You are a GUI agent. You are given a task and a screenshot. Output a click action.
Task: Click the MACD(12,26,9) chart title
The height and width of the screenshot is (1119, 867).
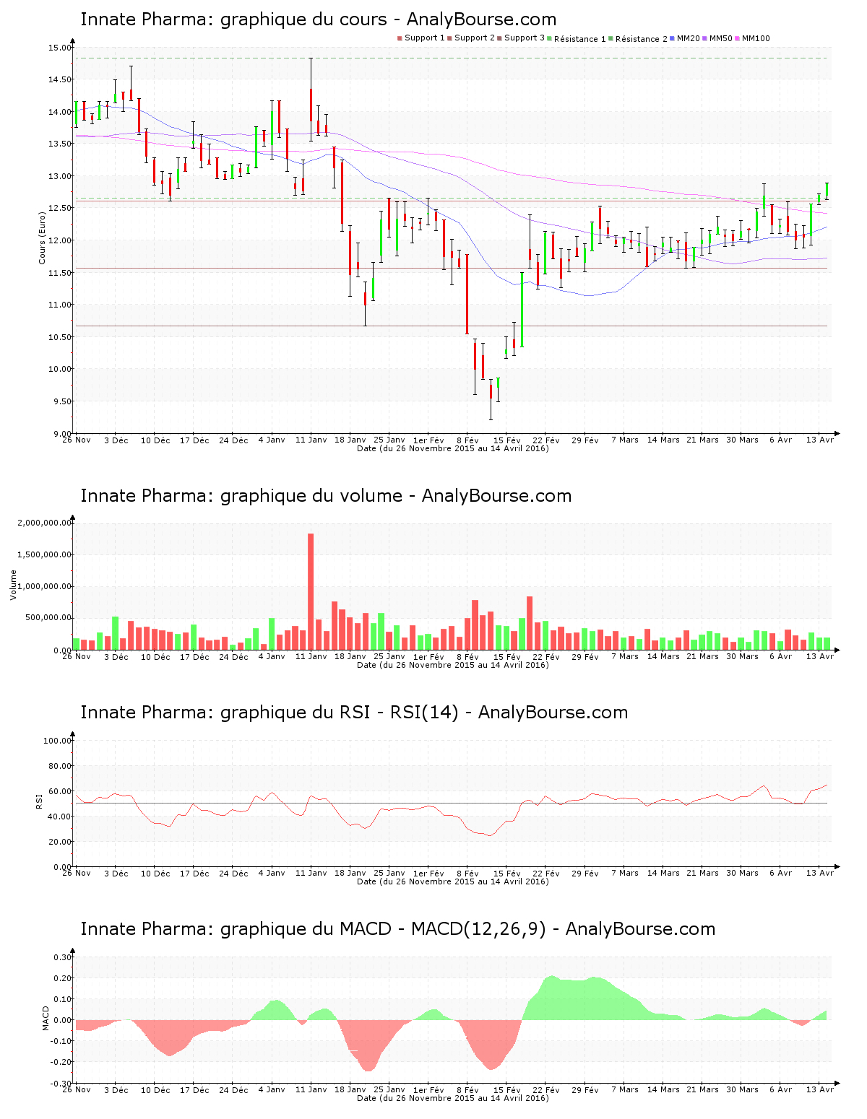tap(397, 929)
